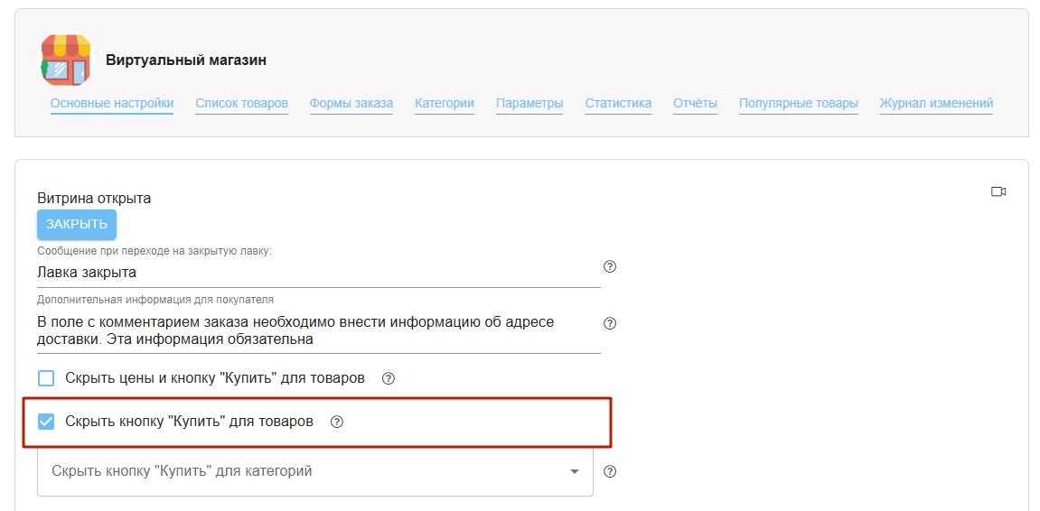Open help for closed shop message
Image resolution: width=1040 pixels, height=511 pixels.
tap(609, 266)
